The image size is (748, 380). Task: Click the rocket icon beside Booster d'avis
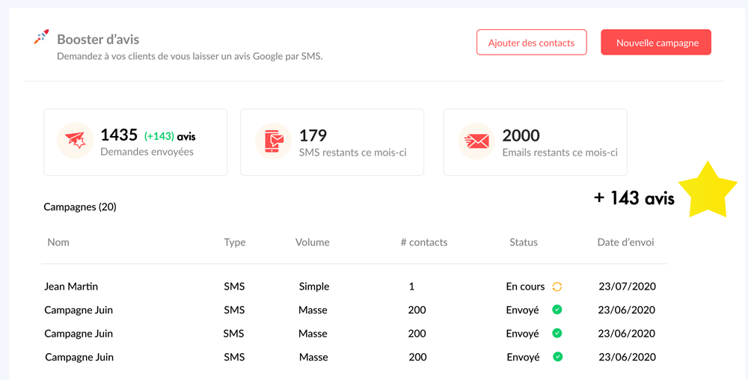click(41, 37)
